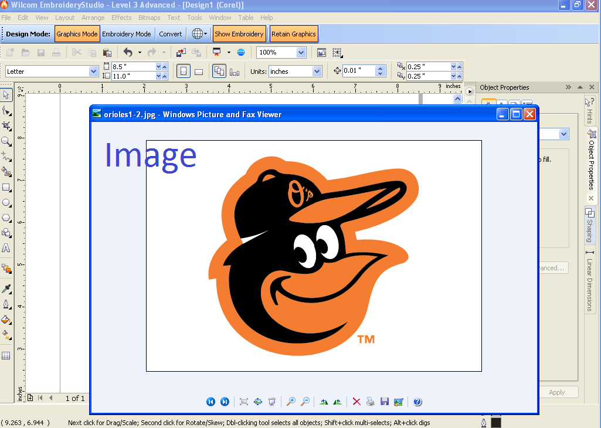Image resolution: width=601 pixels, height=428 pixels.
Task: Select the Text tool in toolbox
Action: [6, 248]
